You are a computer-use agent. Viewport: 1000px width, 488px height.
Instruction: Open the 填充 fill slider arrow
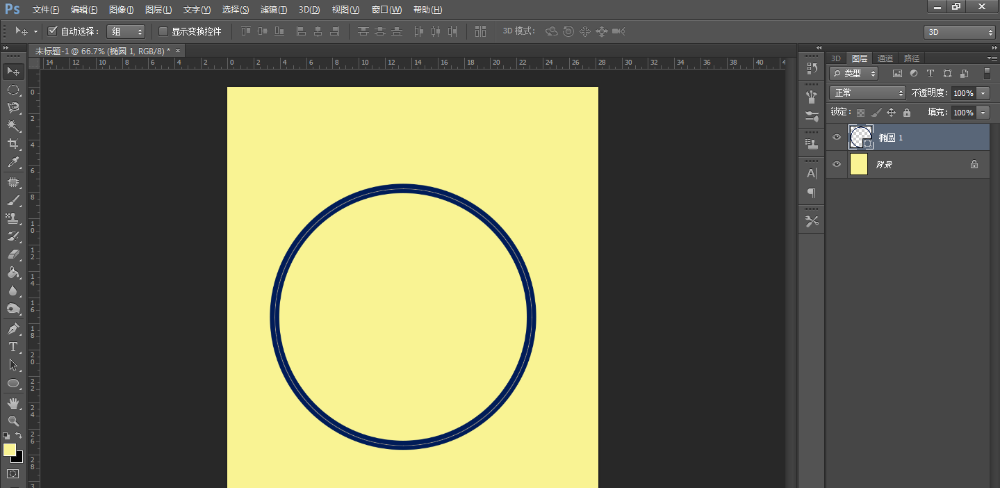click(983, 113)
